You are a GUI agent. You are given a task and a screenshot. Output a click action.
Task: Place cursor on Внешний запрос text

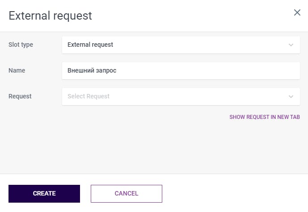92,71
